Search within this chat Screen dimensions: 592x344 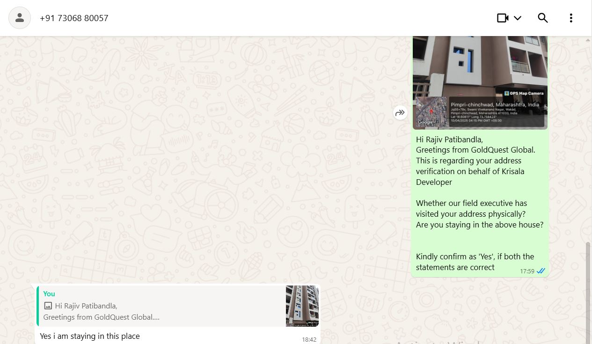click(x=543, y=18)
